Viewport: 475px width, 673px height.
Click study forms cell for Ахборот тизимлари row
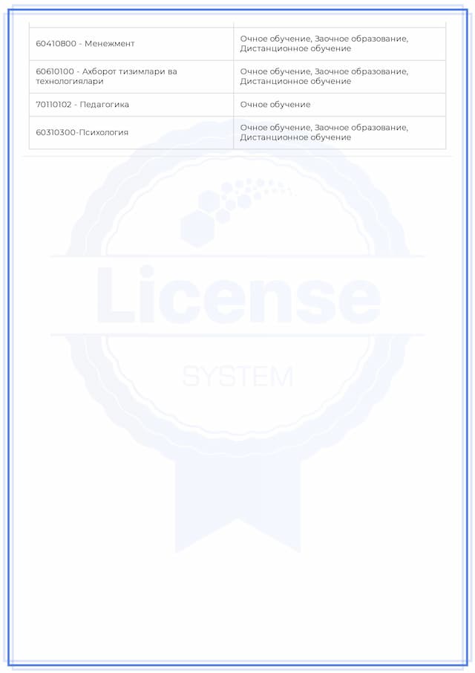pos(339,77)
